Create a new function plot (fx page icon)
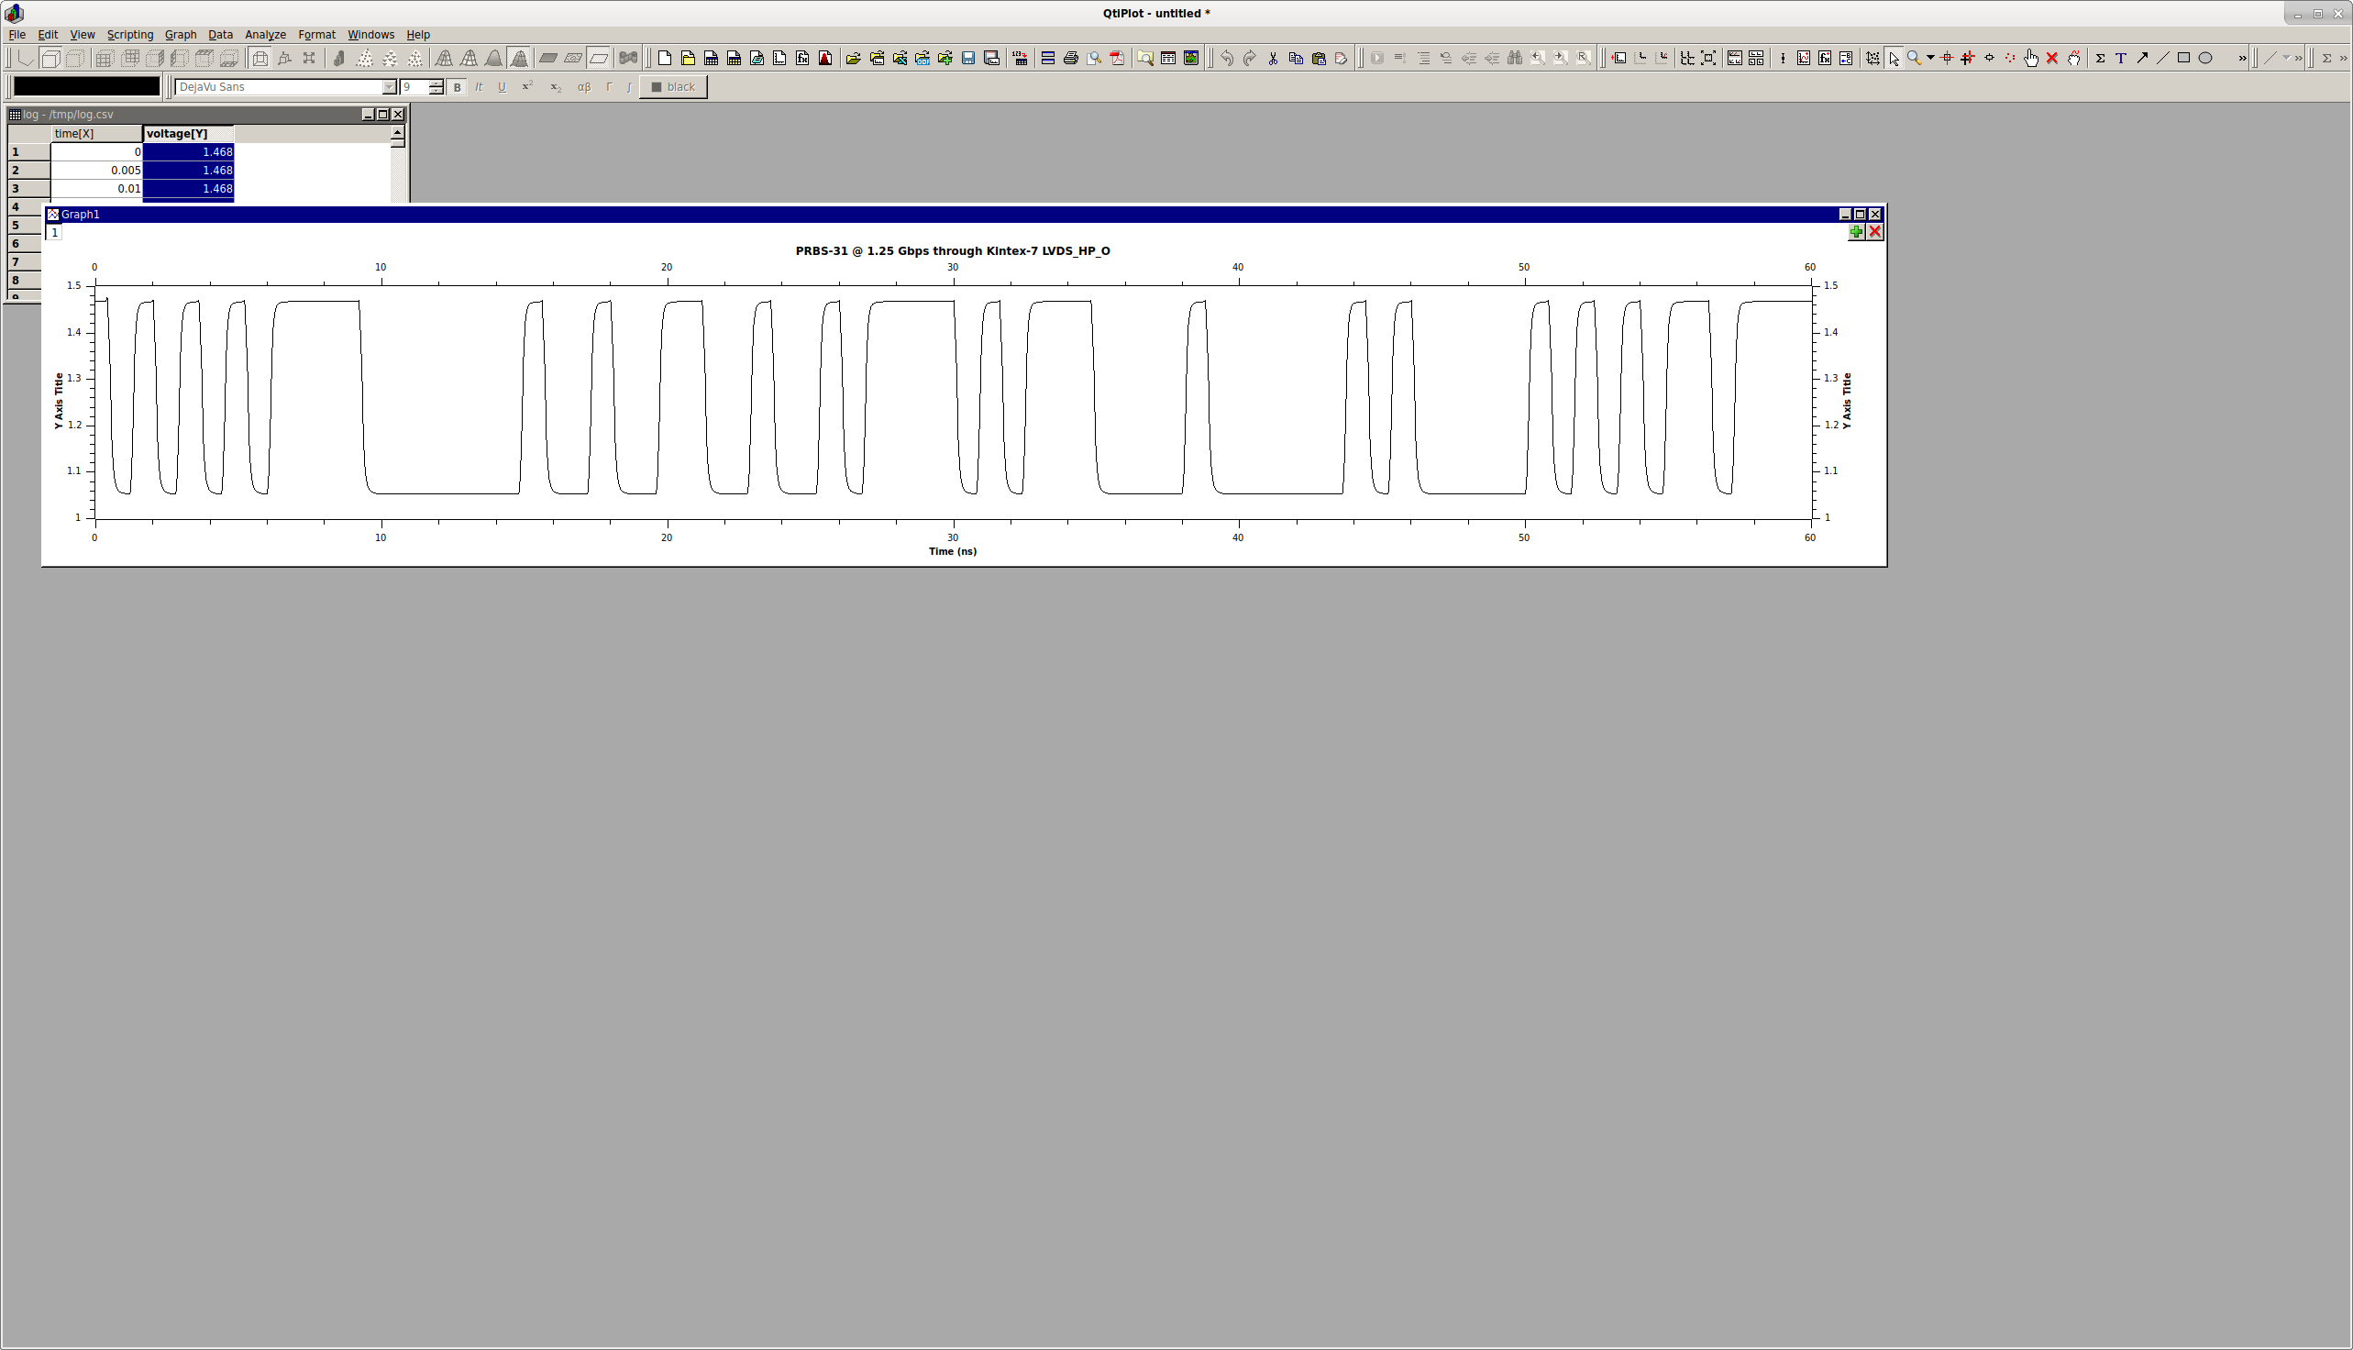The height and width of the screenshot is (1350, 2353). coord(803,59)
